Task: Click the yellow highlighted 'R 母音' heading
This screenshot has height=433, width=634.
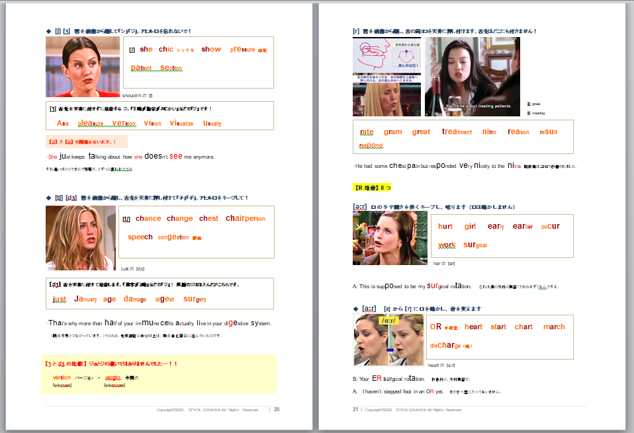Action: (x=372, y=188)
